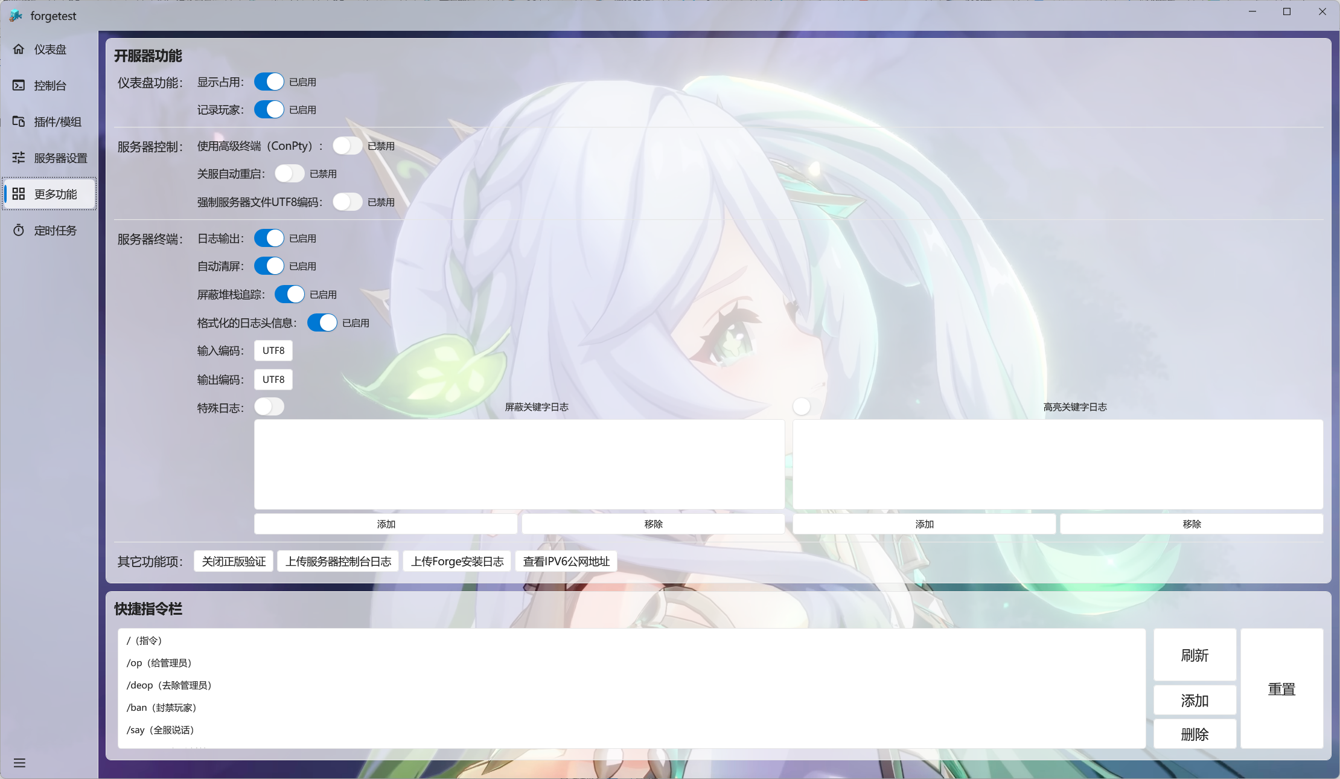The image size is (1340, 779).
Task: Disable the 显示占用 toggle
Action: [x=269, y=82]
